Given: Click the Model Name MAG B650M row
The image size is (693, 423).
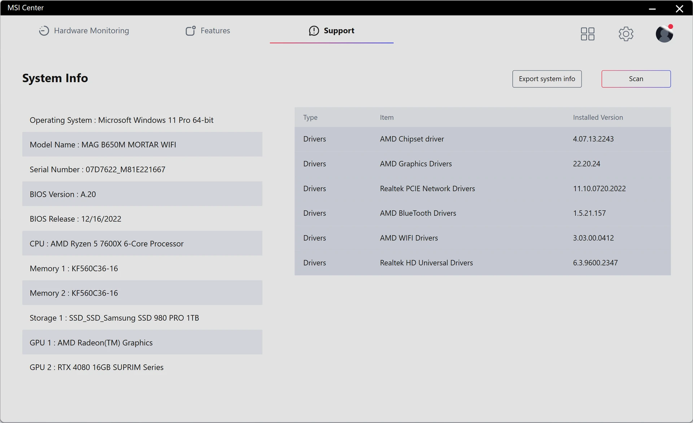Looking at the screenshot, I should coord(142,144).
